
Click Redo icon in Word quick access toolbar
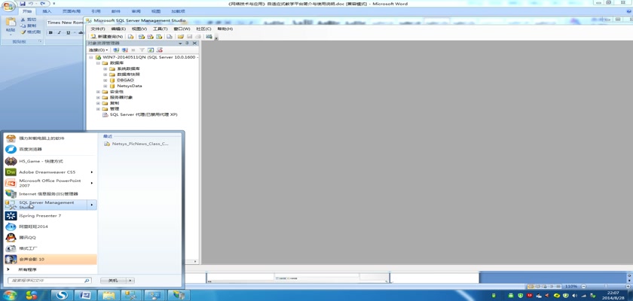click(x=42, y=3)
